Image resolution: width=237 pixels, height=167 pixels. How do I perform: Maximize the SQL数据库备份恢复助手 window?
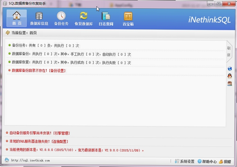[218, 4]
